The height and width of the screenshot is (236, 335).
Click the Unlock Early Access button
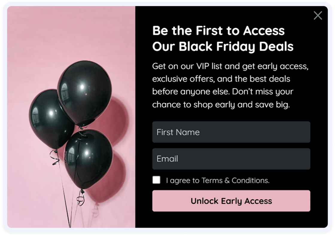pos(231,201)
